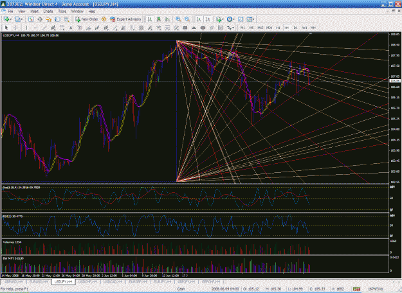The image size is (402, 293).
Task: Open the File menu
Action: (10, 12)
